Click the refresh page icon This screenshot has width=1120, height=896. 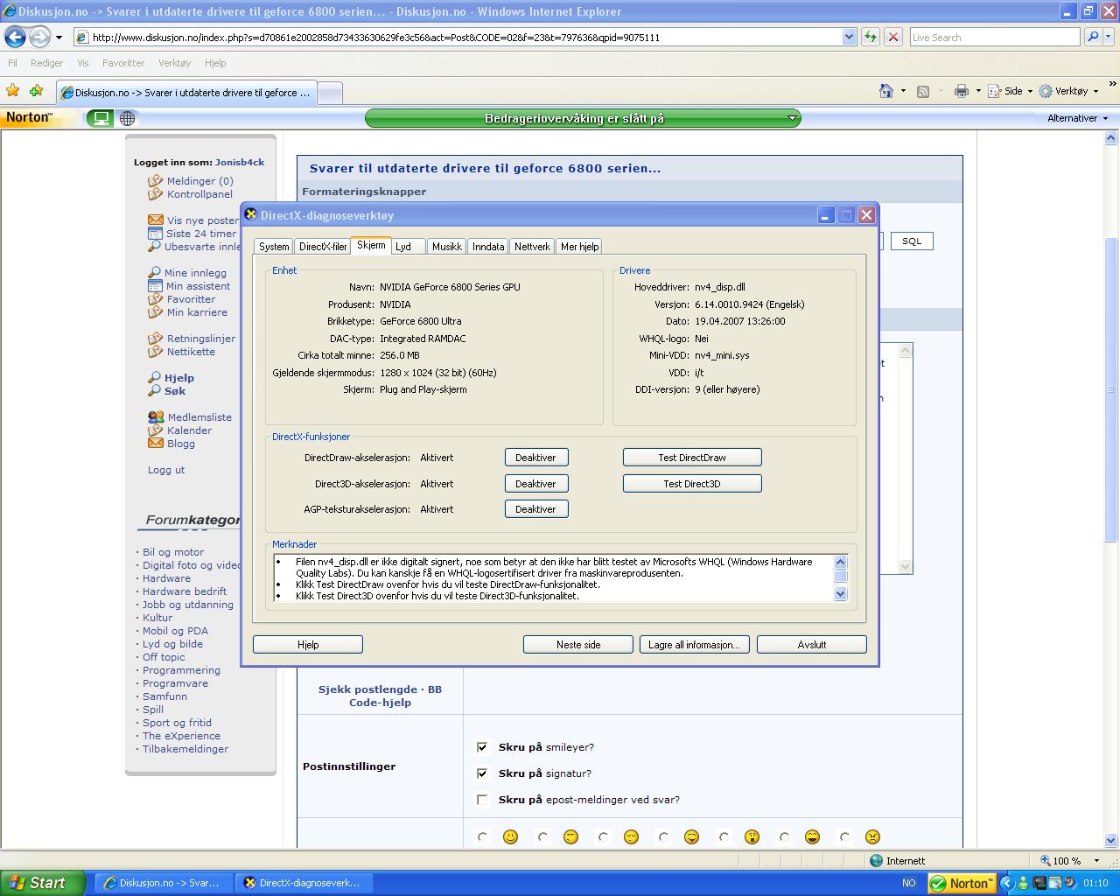pos(871,37)
